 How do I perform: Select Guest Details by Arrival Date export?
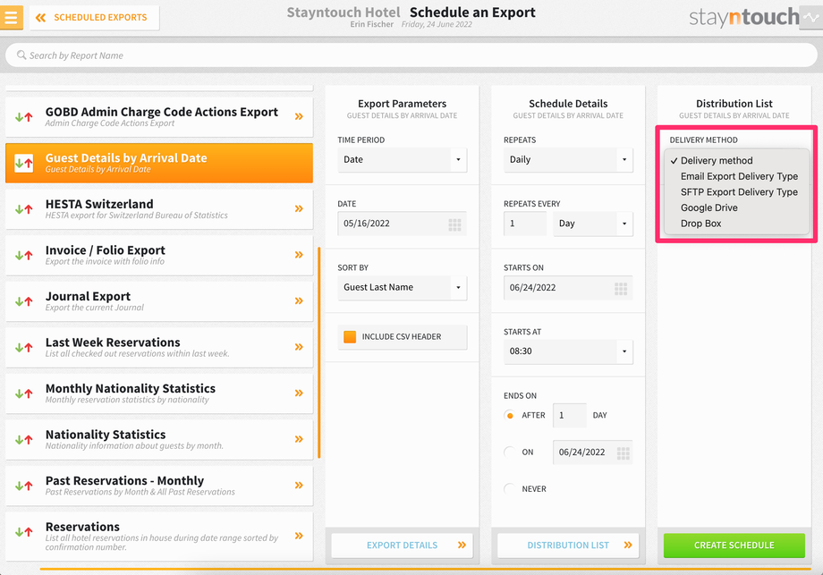click(x=159, y=163)
